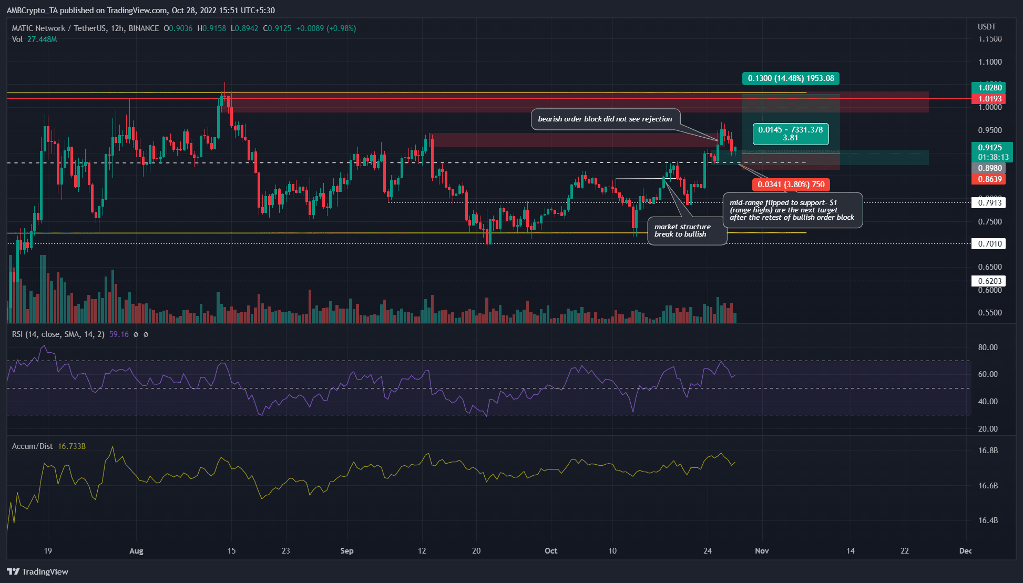Image resolution: width=1023 pixels, height=583 pixels.
Task: Click the candle countdown timer 01:38:13
Action: [993, 157]
